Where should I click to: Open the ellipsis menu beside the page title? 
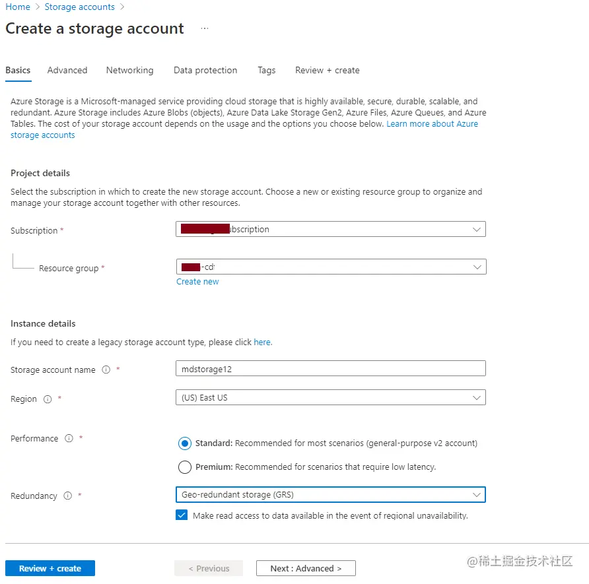(x=204, y=30)
